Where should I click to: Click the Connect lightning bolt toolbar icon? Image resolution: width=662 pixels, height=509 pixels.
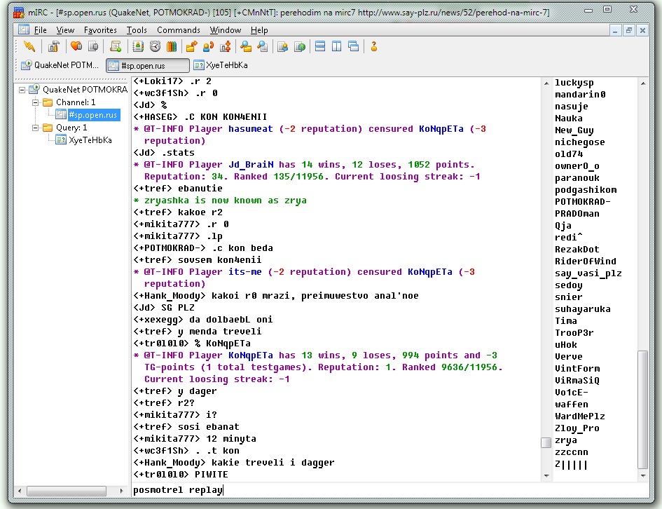tap(29, 47)
